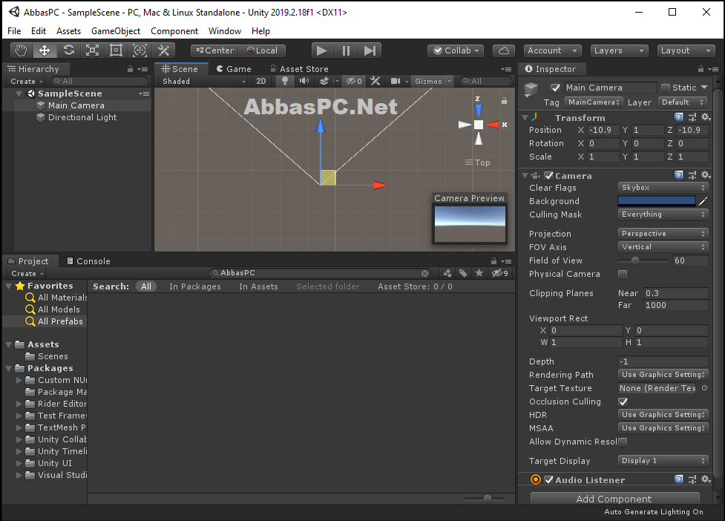
Task: Collapse the SampleScene hierarchy
Action: tap(19, 94)
